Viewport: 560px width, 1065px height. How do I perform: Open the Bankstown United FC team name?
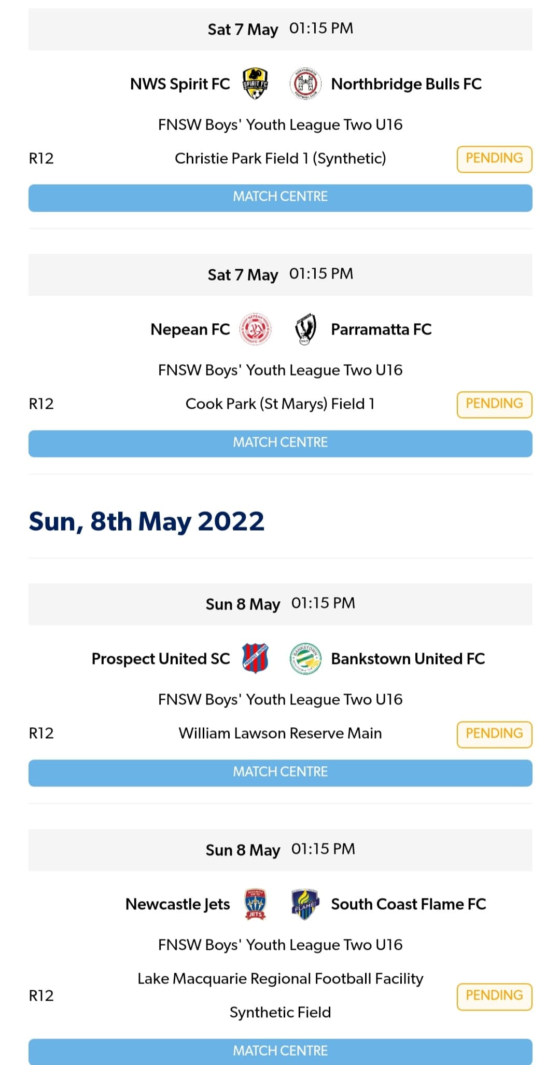click(x=408, y=659)
